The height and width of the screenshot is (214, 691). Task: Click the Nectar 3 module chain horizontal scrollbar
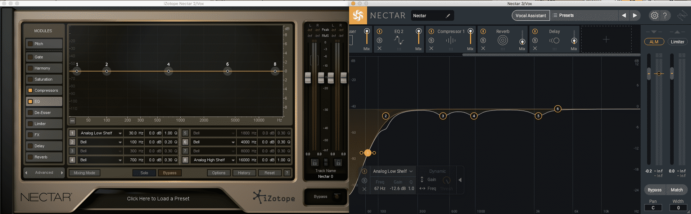(x=551, y=55)
